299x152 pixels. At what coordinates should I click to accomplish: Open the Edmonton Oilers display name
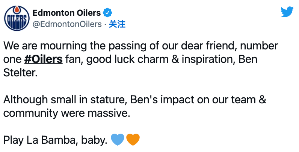67,13
